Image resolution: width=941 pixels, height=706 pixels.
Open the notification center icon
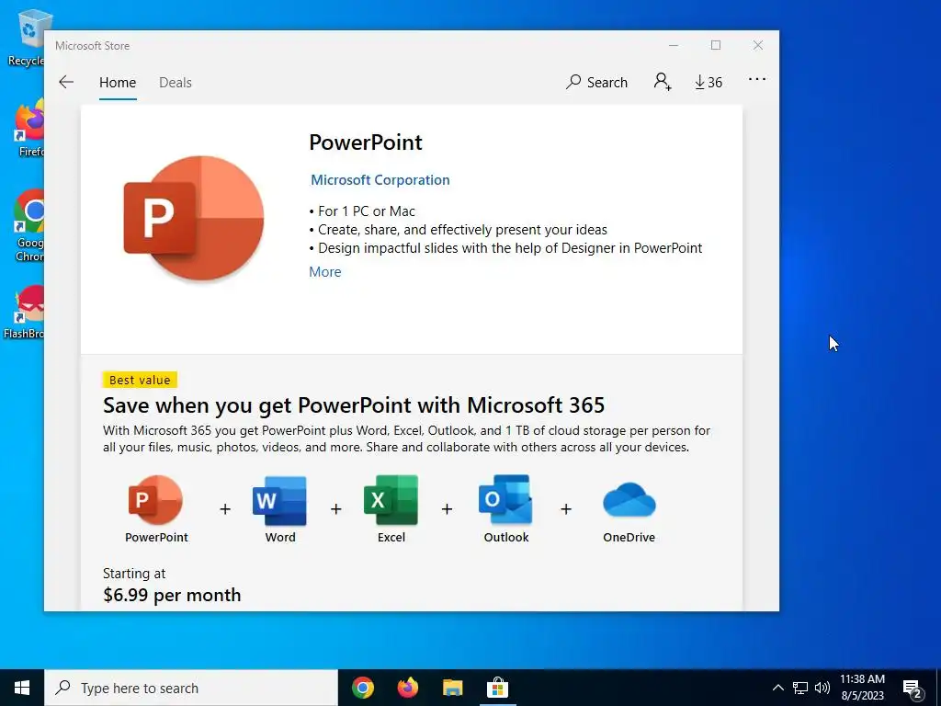coord(913,689)
